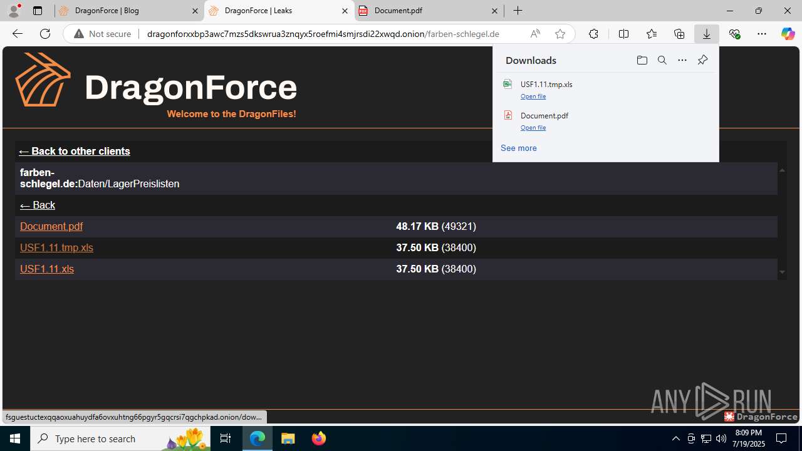802x451 pixels.
Task: Open the volume speaker tray icon
Action: click(721, 438)
